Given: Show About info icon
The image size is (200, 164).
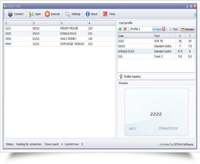Looking at the screenshot, I should (x=88, y=14).
